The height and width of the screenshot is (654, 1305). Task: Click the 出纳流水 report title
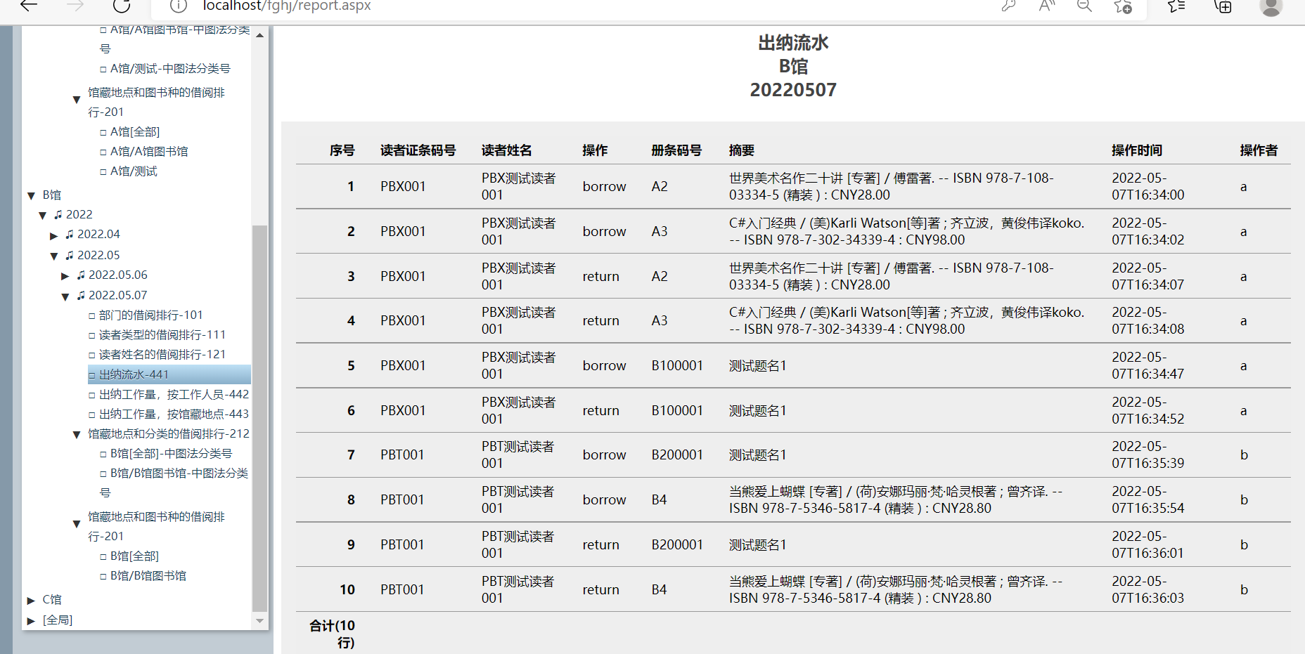tap(793, 44)
